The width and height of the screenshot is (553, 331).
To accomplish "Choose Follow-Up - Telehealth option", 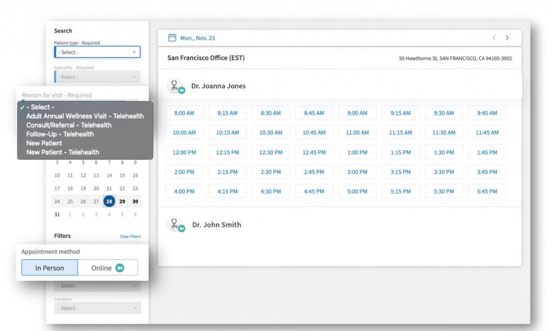I will tap(60, 134).
